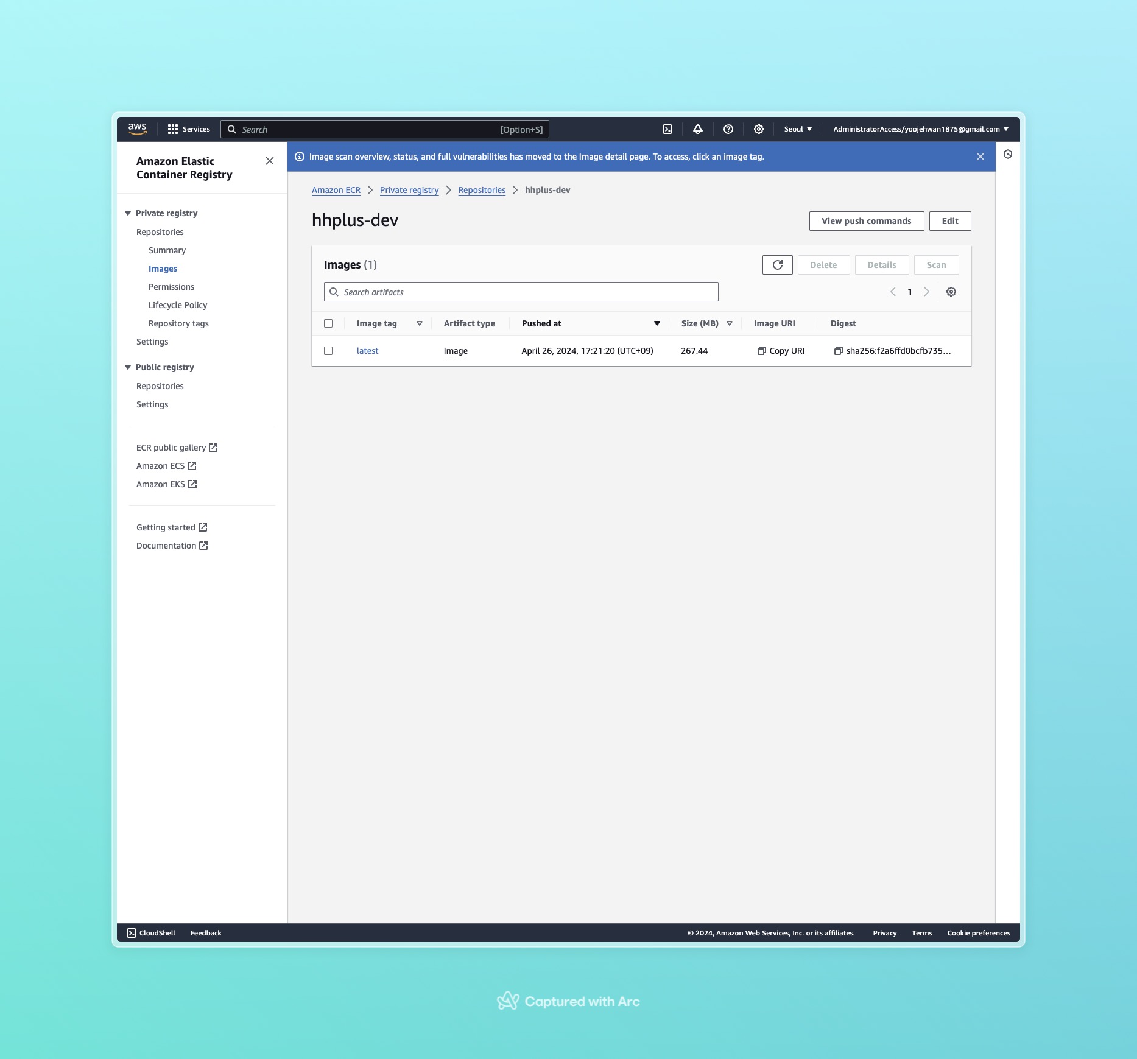Focus the AWS top search box
The width and height of the screenshot is (1137, 1059).
point(385,129)
